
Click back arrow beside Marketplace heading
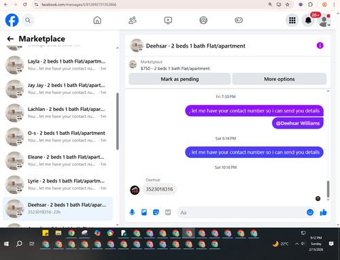pyautogui.click(x=10, y=39)
